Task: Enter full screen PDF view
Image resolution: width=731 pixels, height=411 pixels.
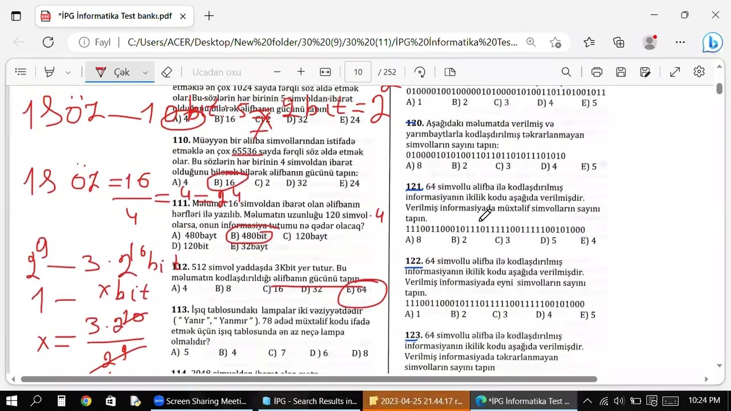Action: pos(675,72)
